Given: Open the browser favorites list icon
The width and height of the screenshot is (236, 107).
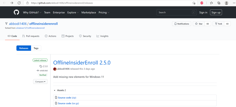Looking at the screenshot, I should (211, 3).
